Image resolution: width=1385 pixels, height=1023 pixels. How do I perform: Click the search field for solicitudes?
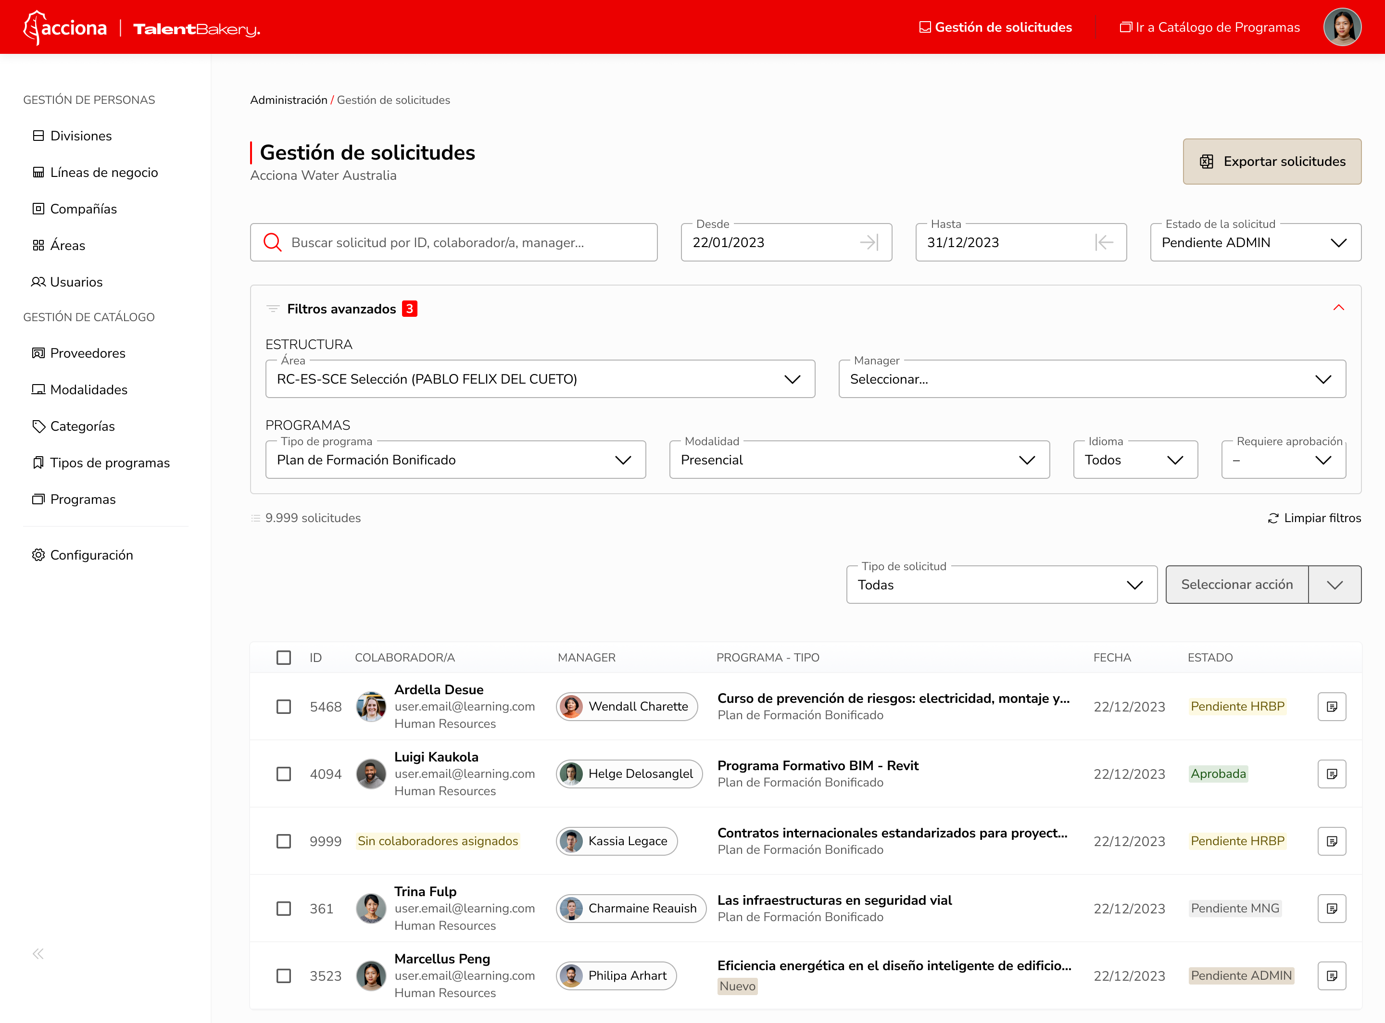(454, 242)
